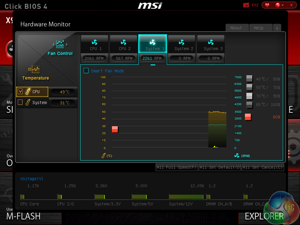Click the right arrow beside Fan Control icon

(67, 45)
